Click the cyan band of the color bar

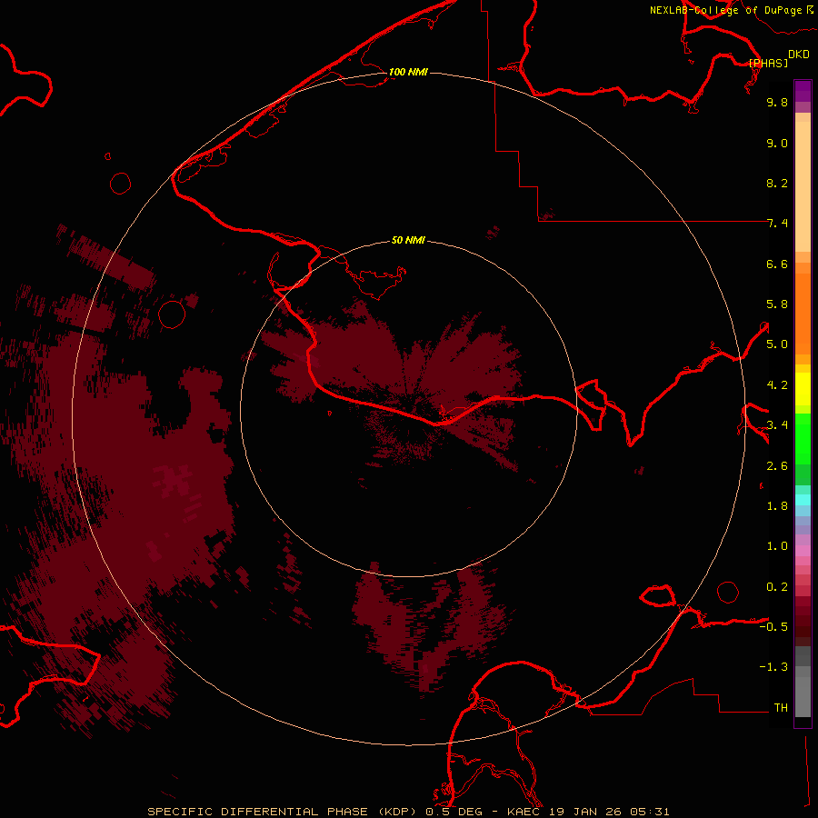(x=803, y=500)
